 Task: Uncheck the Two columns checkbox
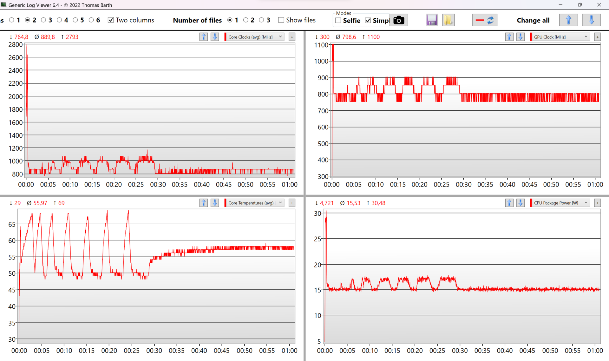111,20
